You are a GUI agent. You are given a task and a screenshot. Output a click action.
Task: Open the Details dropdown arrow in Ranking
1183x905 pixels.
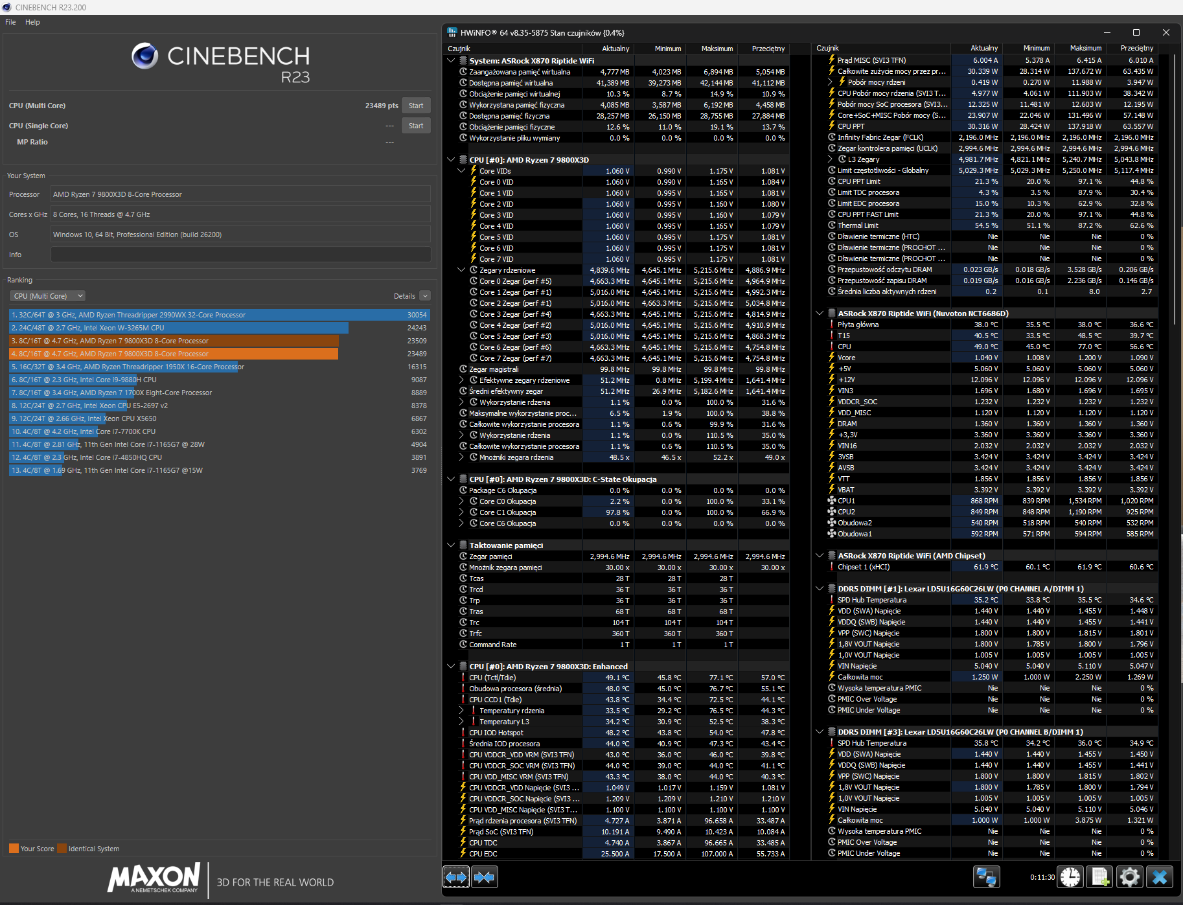(x=425, y=296)
